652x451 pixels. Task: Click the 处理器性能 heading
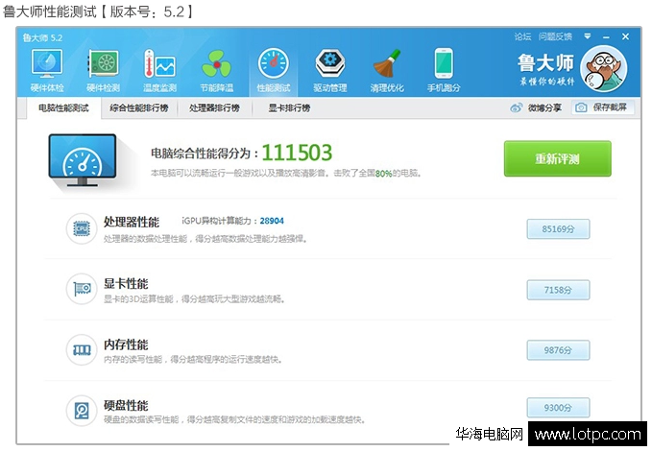pos(132,222)
